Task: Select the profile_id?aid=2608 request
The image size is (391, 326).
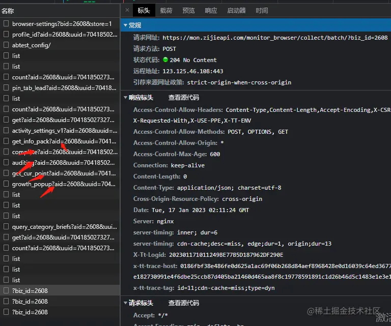Action: coord(60,35)
